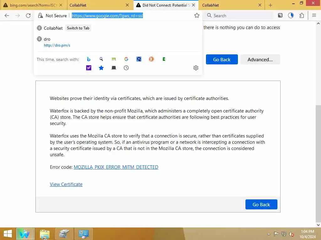Image resolution: width=321 pixels, height=240 pixels.
Task: Search this time with Google
Action: 126,59
